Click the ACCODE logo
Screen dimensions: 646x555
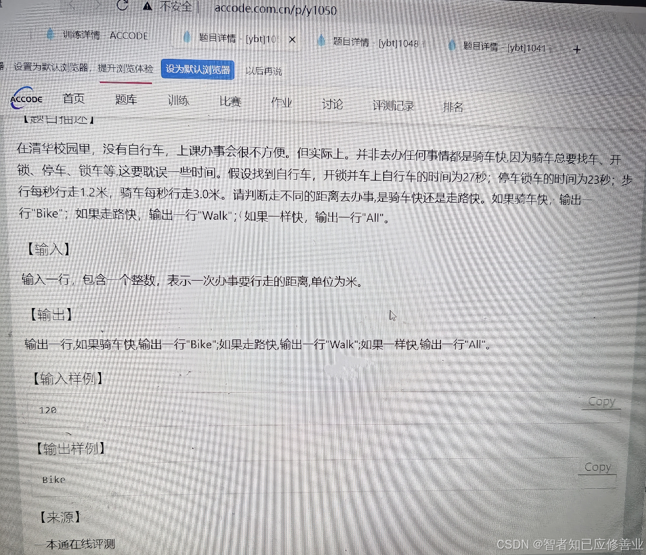(x=26, y=98)
